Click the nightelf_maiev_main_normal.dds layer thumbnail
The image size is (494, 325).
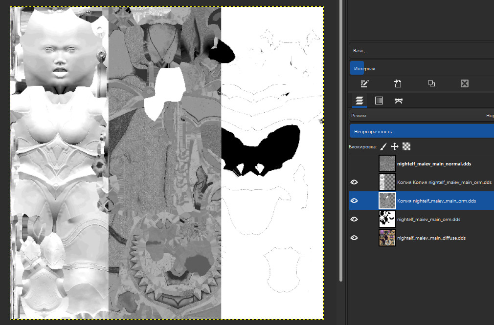[x=387, y=164]
